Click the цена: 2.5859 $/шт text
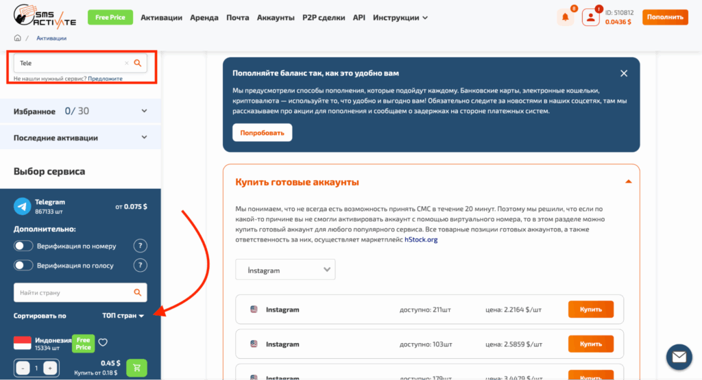The height and width of the screenshot is (380, 702). pyautogui.click(x=514, y=344)
